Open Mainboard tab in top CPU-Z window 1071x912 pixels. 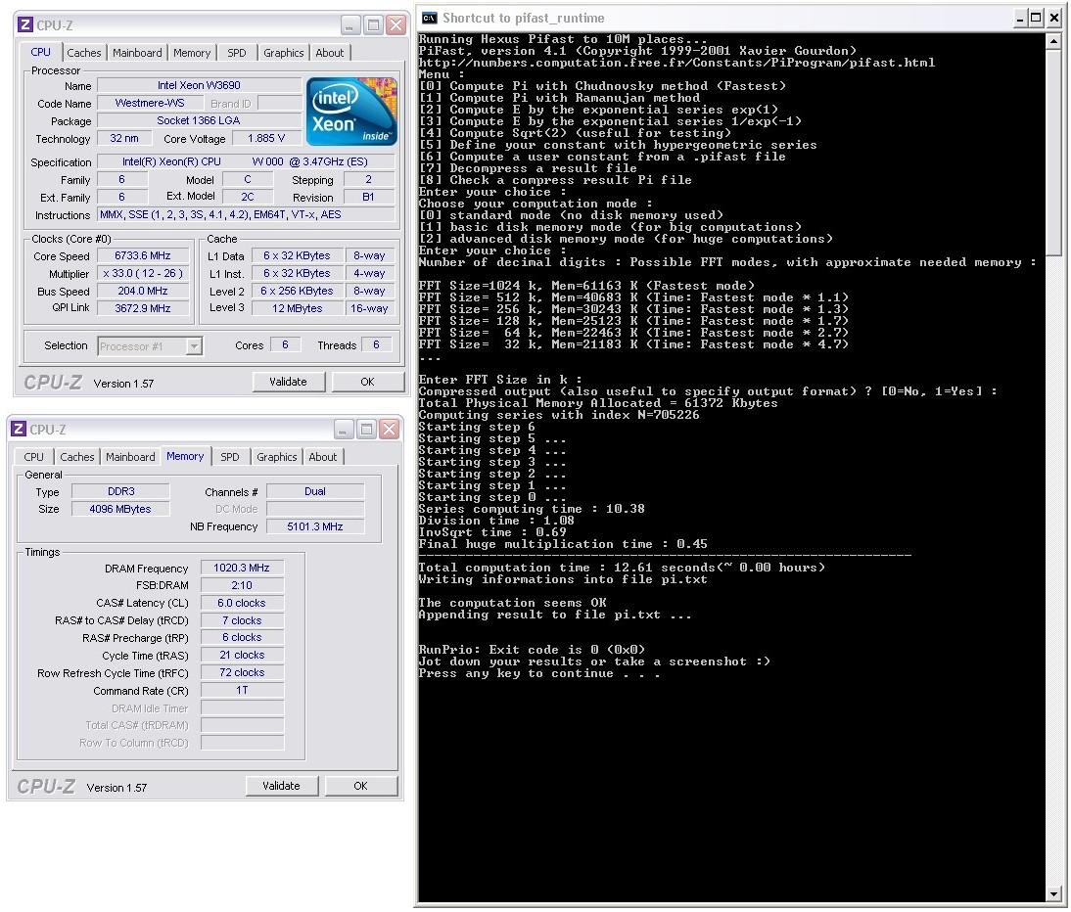137,53
